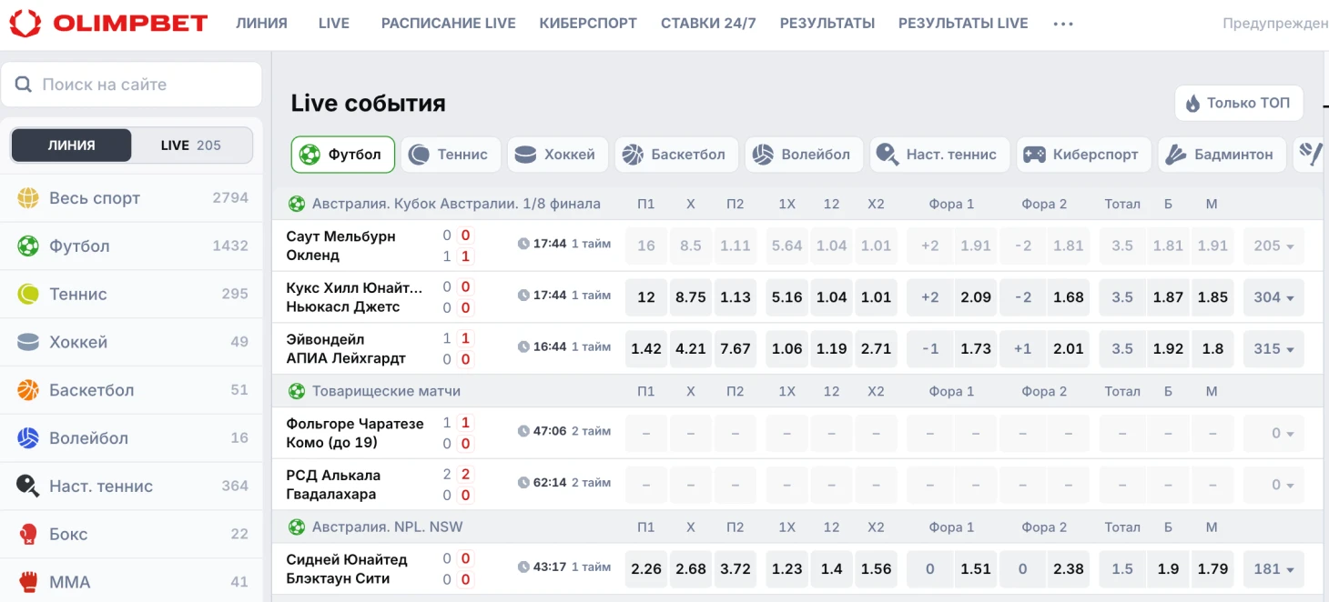The width and height of the screenshot is (1329, 602).
Task: Open more navigation items via three dots
Action: tap(1063, 24)
